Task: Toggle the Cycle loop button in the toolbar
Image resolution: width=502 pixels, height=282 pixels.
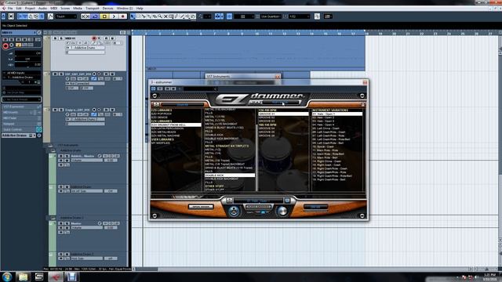Action: click(x=95, y=16)
